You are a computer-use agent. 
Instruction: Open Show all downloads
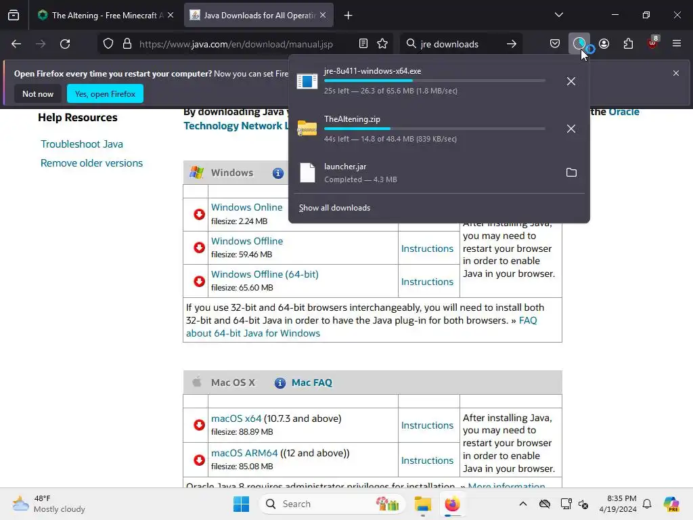click(334, 208)
